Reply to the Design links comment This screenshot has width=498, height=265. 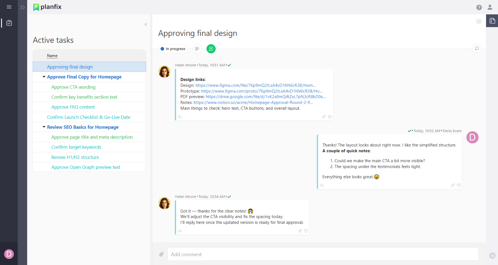tap(180, 117)
